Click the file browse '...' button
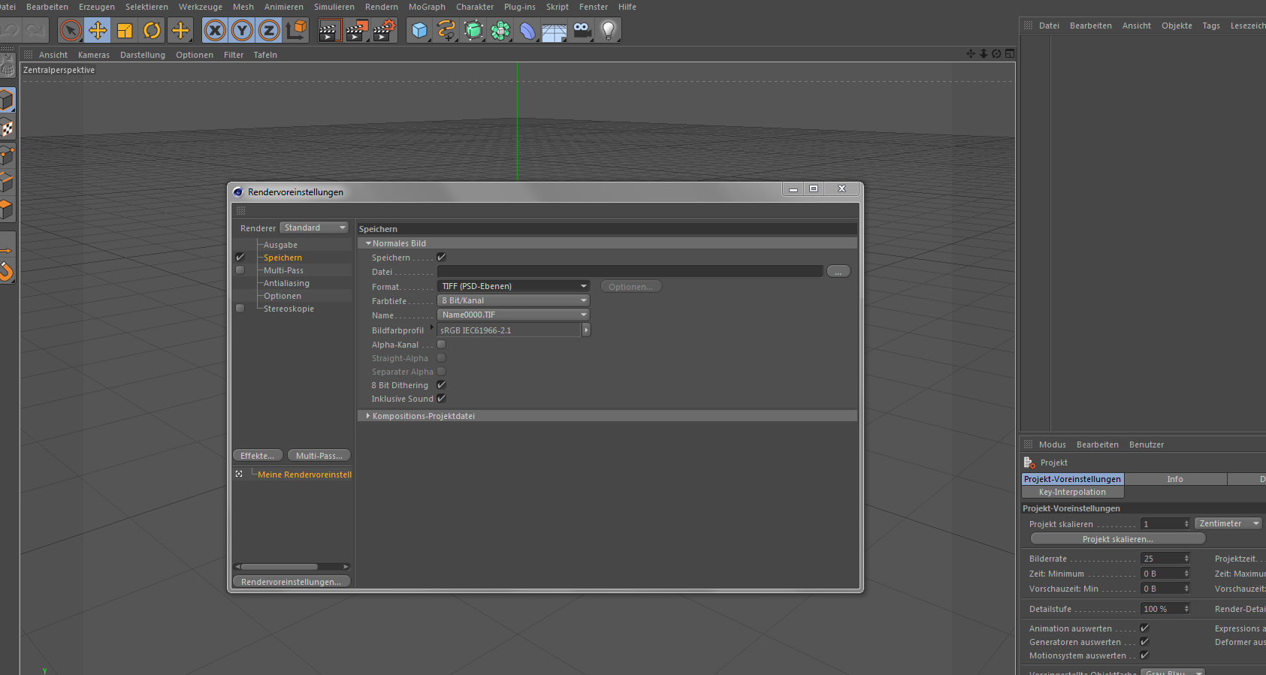Viewport: 1266px width, 675px height. (838, 271)
